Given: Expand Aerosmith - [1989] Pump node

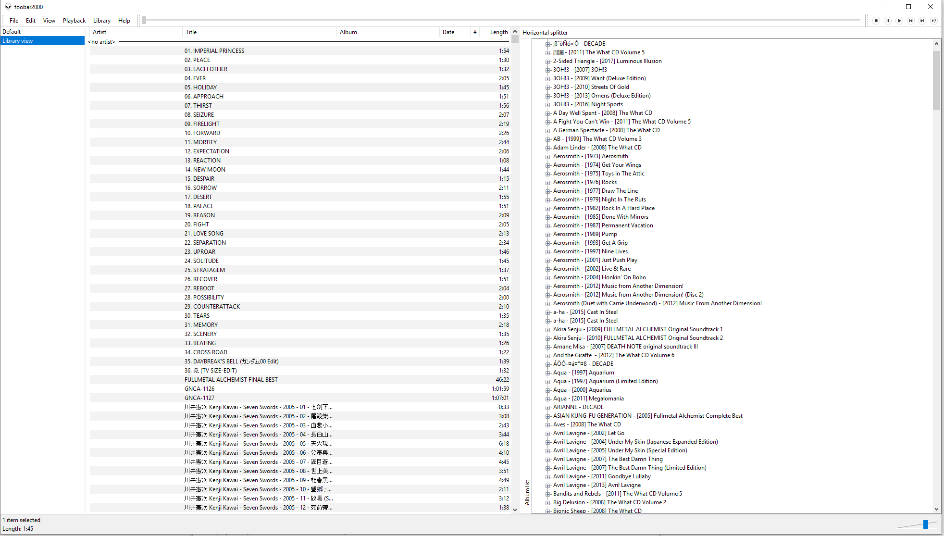Looking at the screenshot, I should click(x=547, y=234).
